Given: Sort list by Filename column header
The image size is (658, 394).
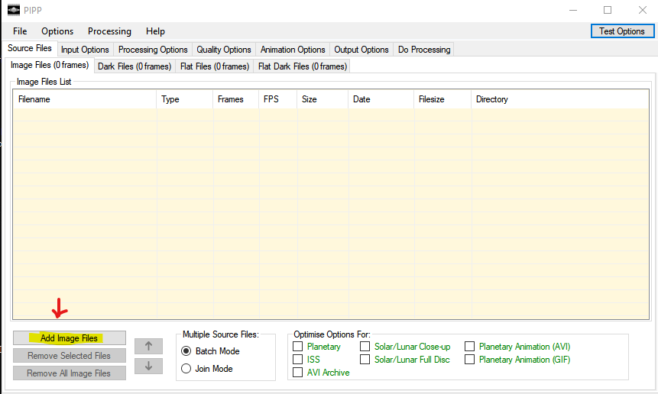Looking at the screenshot, I should [34, 99].
